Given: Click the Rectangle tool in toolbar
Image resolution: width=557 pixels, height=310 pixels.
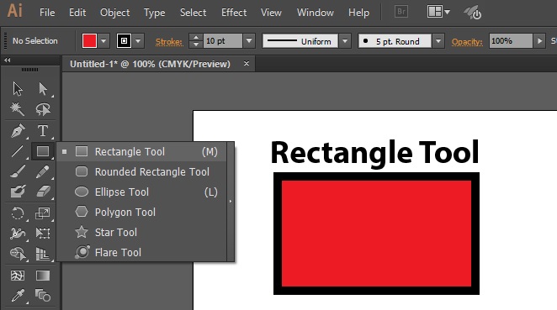Looking at the screenshot, I should coord(43,151).
